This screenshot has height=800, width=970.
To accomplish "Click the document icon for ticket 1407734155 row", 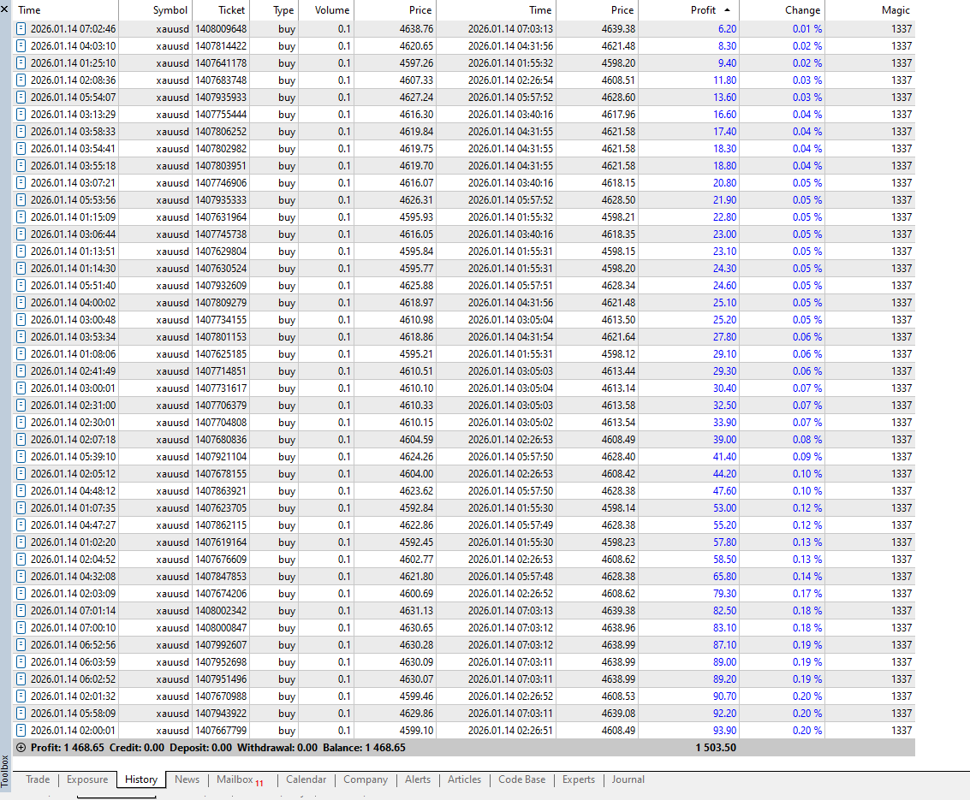I will (x=21, y=320).
